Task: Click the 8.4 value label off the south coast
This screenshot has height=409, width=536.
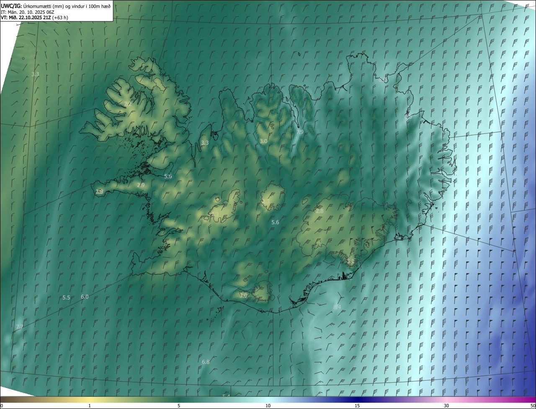Action: [337, 307]
